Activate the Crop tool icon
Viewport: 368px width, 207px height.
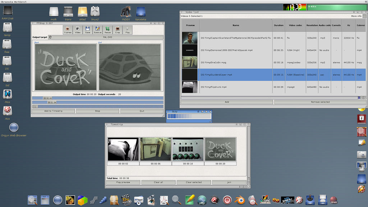click(x=118, y=29)
